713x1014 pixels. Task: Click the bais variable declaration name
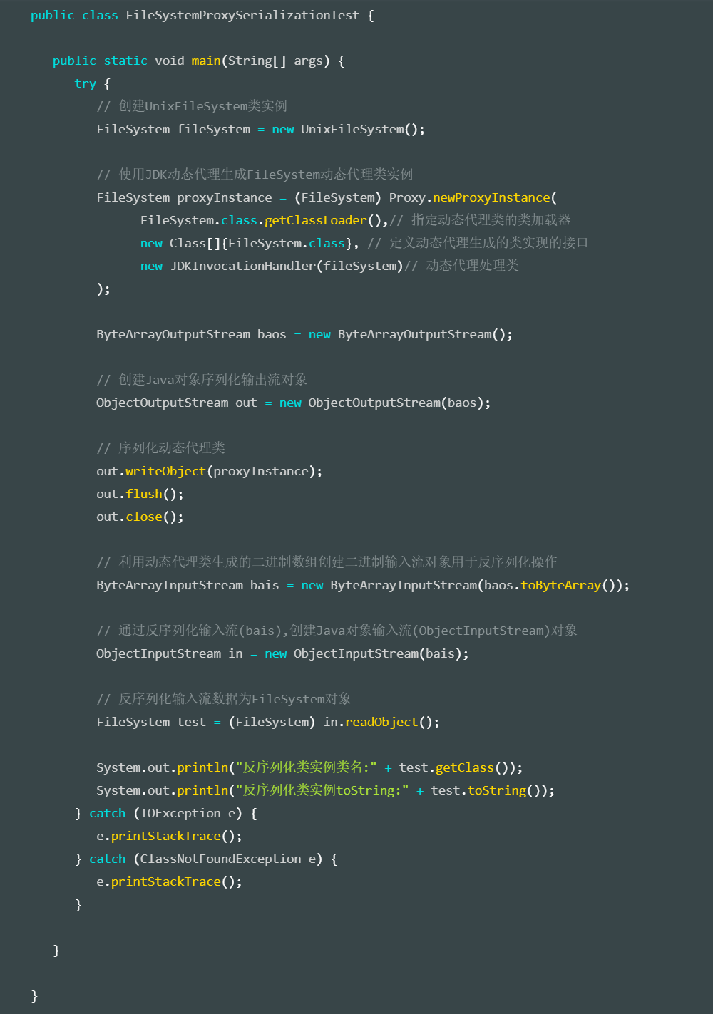[x=265, y=585]
